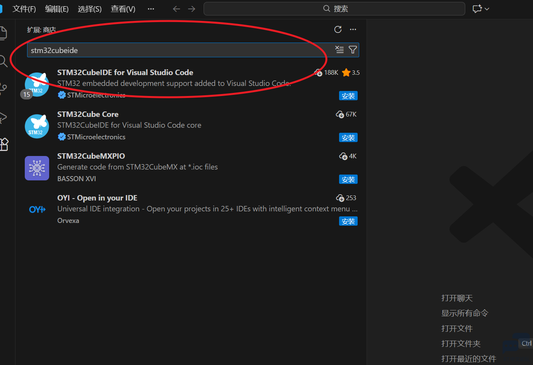Open the 选择(S) menu
533x365 pixels.
(x=90, y=9)
